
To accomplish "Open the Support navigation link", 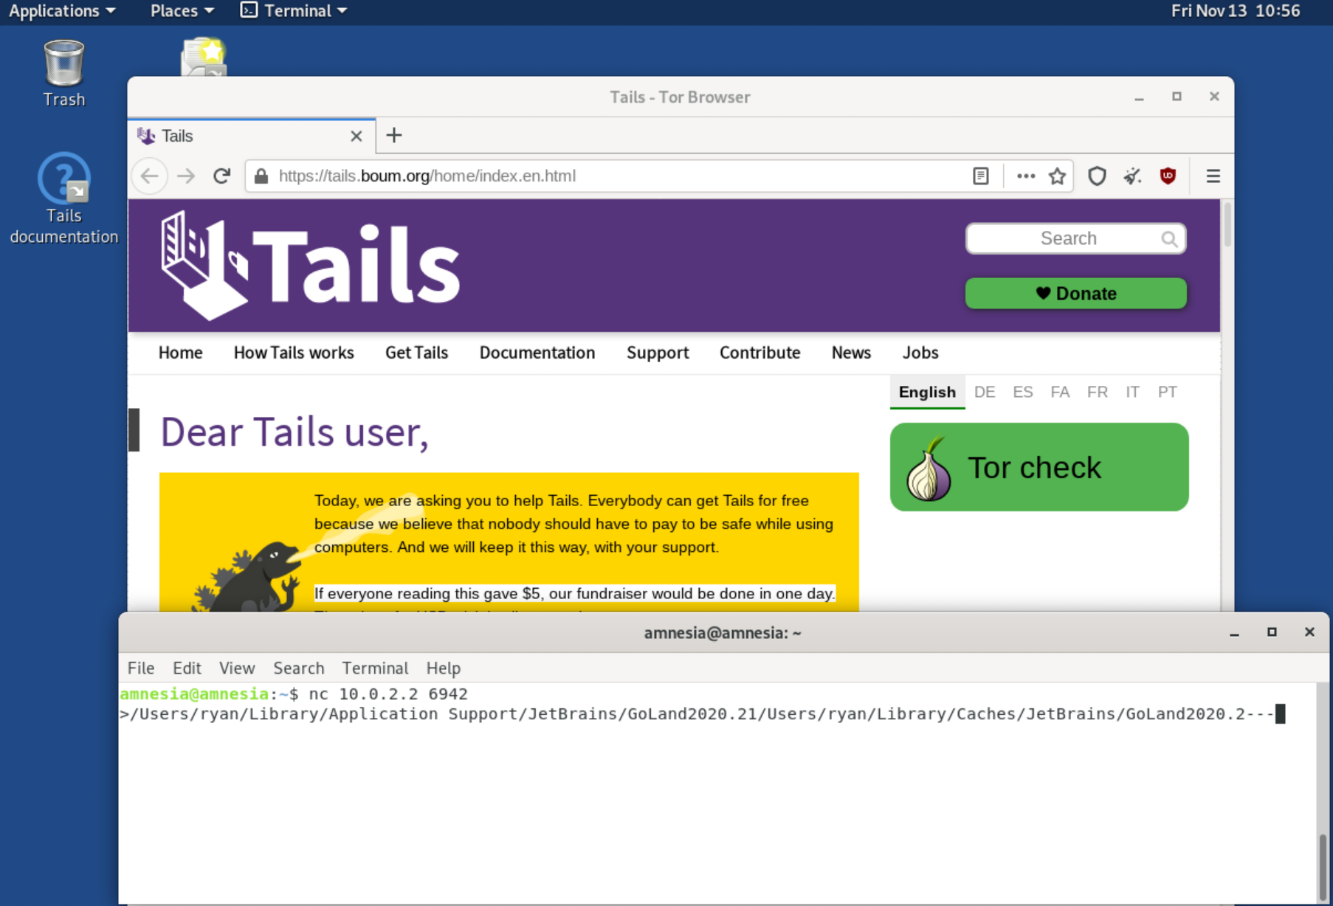I will click(658, 353).
